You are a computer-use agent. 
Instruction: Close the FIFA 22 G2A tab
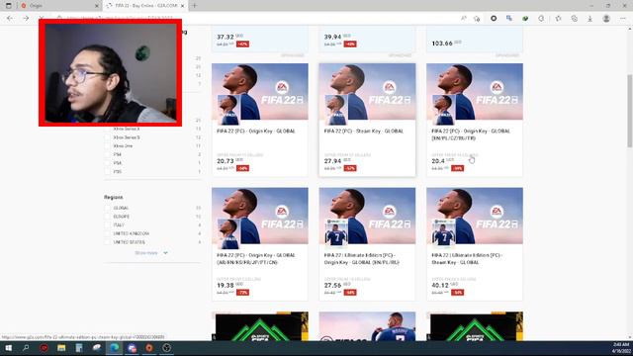[182, 6]
